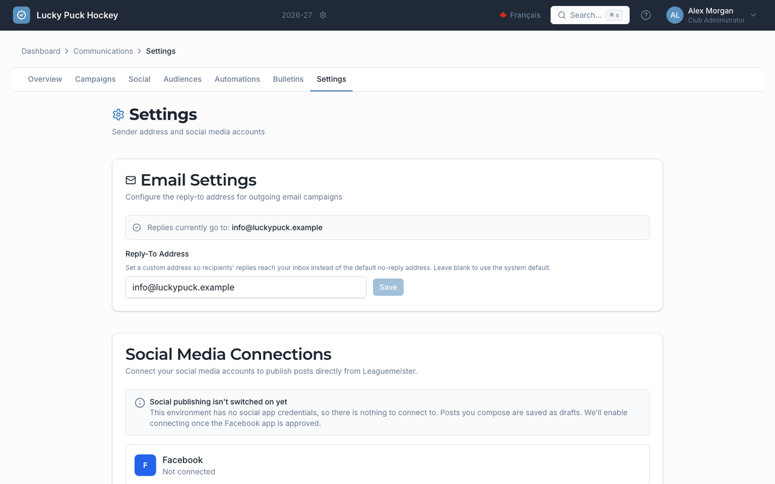Click the Lucky Puck Hockey logo icon
The width and height of the screenshot is (775, 484).
pos(21,15)
